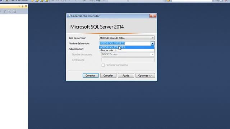This screenshot has height=129, width=230.
Task: Click the Nombre del servidor text field
Action: 125,43
